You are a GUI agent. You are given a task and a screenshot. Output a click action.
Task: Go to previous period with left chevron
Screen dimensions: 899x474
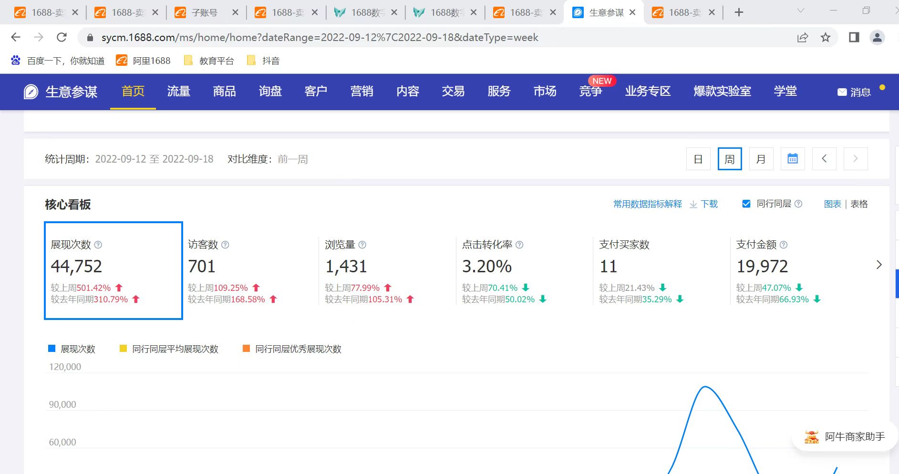[824, 159]
